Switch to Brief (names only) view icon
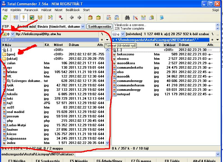This screenshot has width=223, height=162. (x=16, y=17)
